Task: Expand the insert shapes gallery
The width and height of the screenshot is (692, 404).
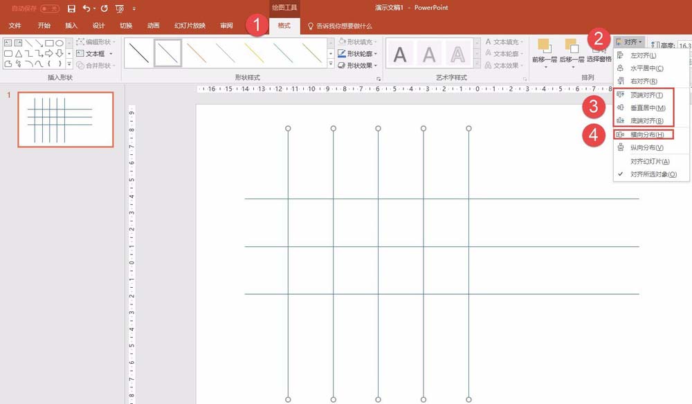Action: 69,64
